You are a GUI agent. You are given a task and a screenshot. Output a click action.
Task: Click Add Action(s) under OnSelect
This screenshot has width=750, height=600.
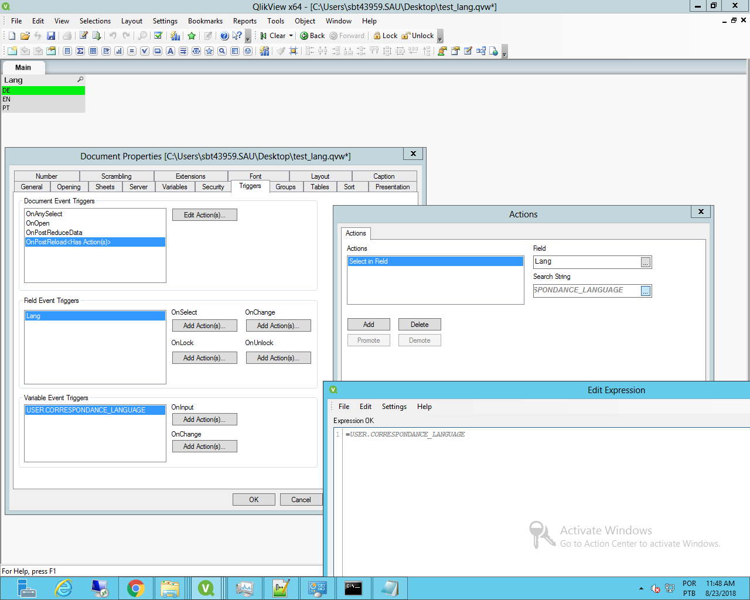click(x=204, y=326)
